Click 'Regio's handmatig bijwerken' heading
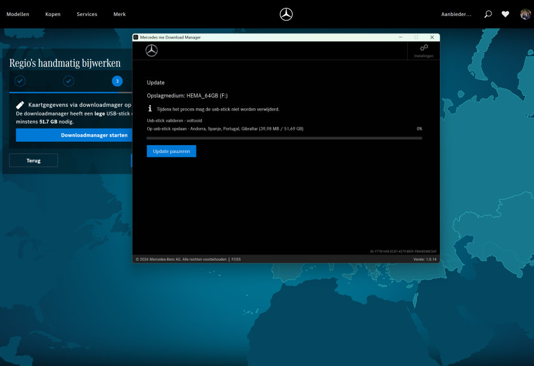This screenshot has width=534, height=366. coord(65,63)
